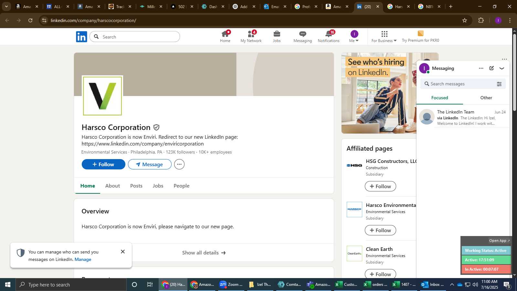Open the volume tray icon

point(475,285)
